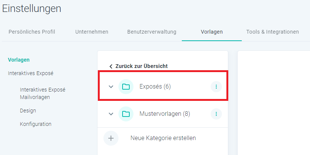Switch to the Unternehmen tab
This screenshot has height=155, width=310.
tap(92, 32)
